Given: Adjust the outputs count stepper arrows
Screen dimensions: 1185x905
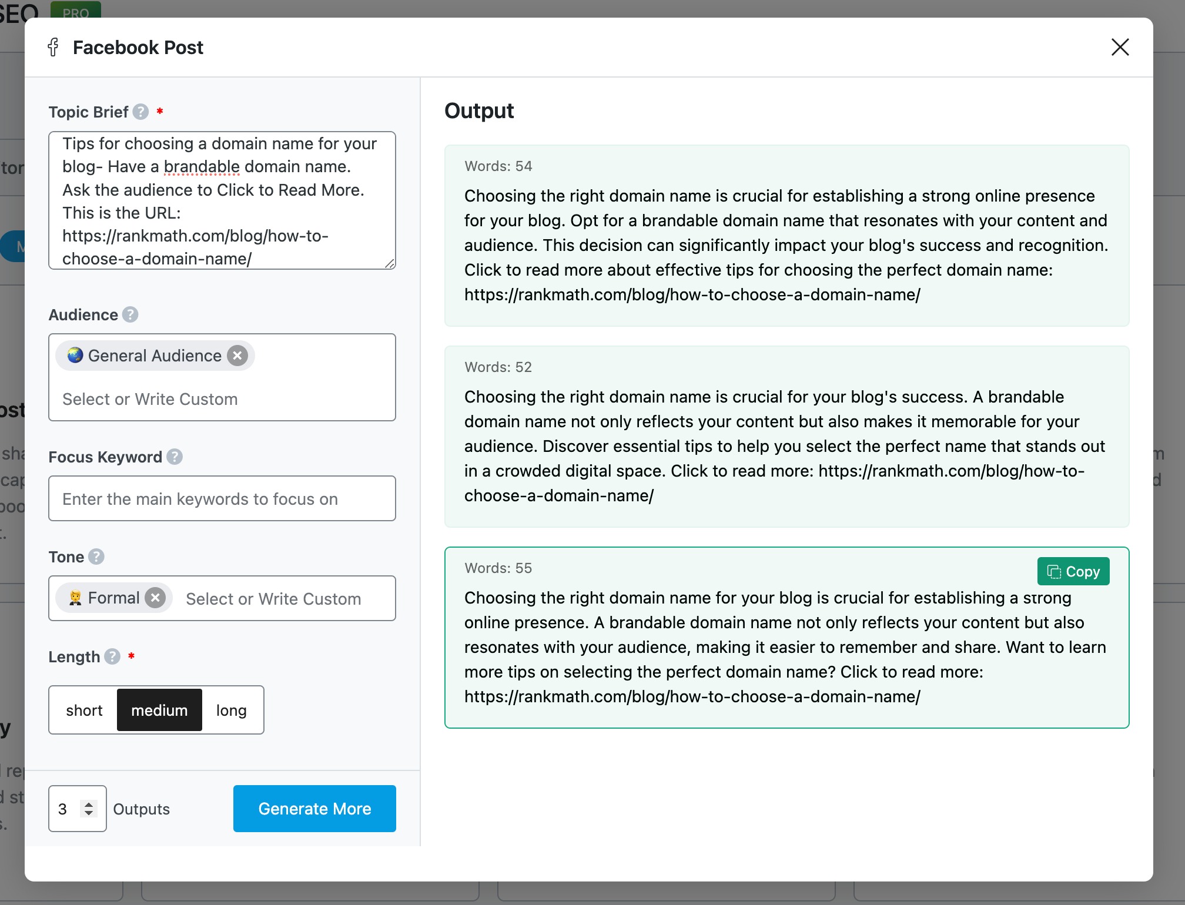Looking at the screenshot, I should click(89, 809).
